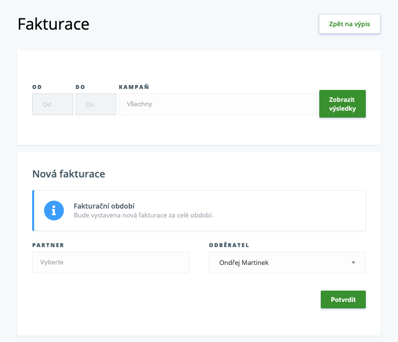This screenshot has height=342, width=398.
Task: Click the Zobrazit výsledky button
Action: click(343, 104)
